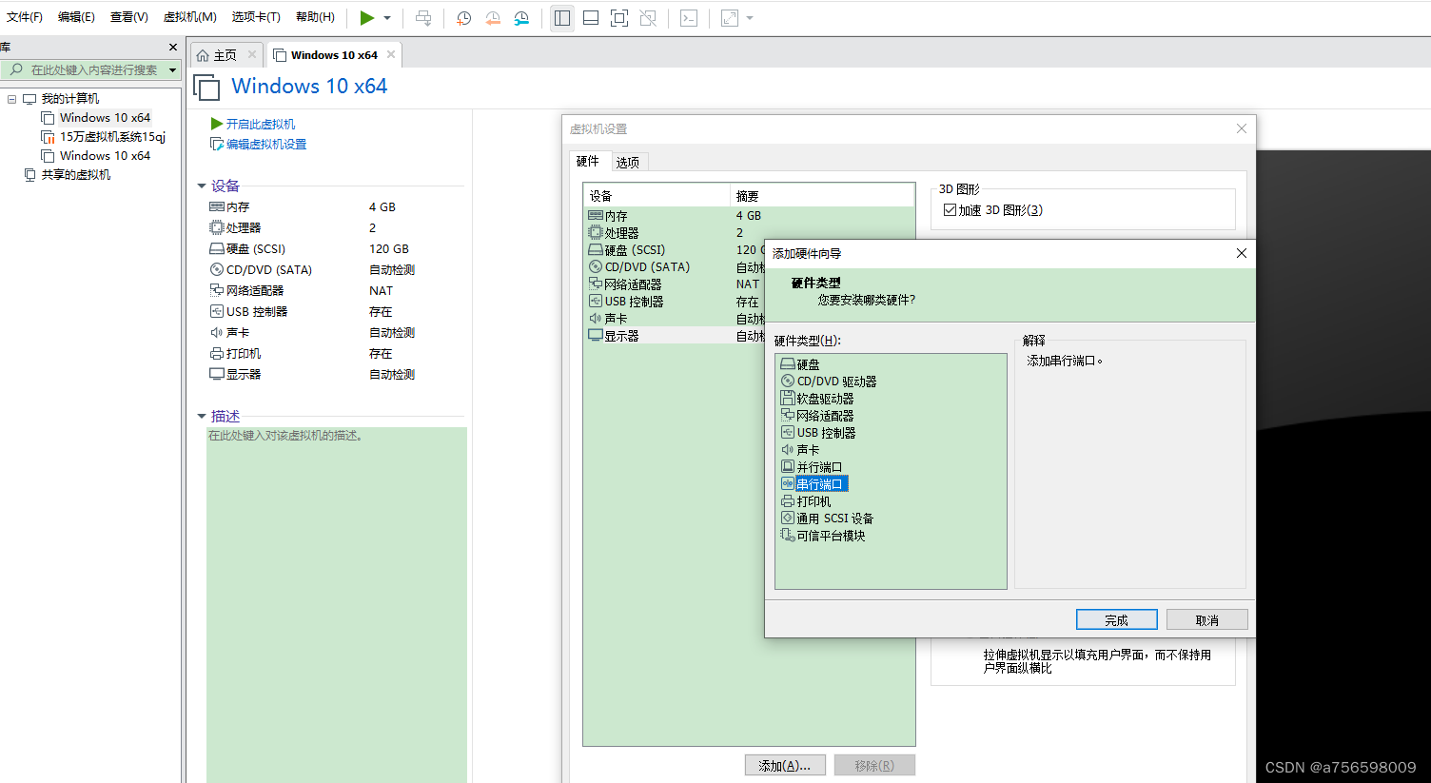Open the dropdown arrow beside the power-on button
This screenshot has width=1431, height=783.
(x=387, y=18)
